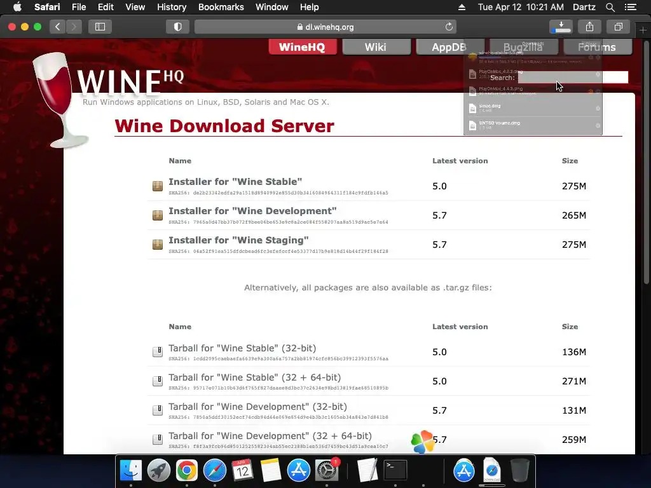Show the Safari sidebar
Image resolution: width=651 pixels, height=488 pixels.
coord(100,27)
